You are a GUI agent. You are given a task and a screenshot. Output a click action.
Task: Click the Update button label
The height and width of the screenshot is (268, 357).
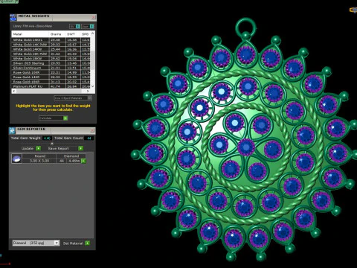(x=28, y=148)
